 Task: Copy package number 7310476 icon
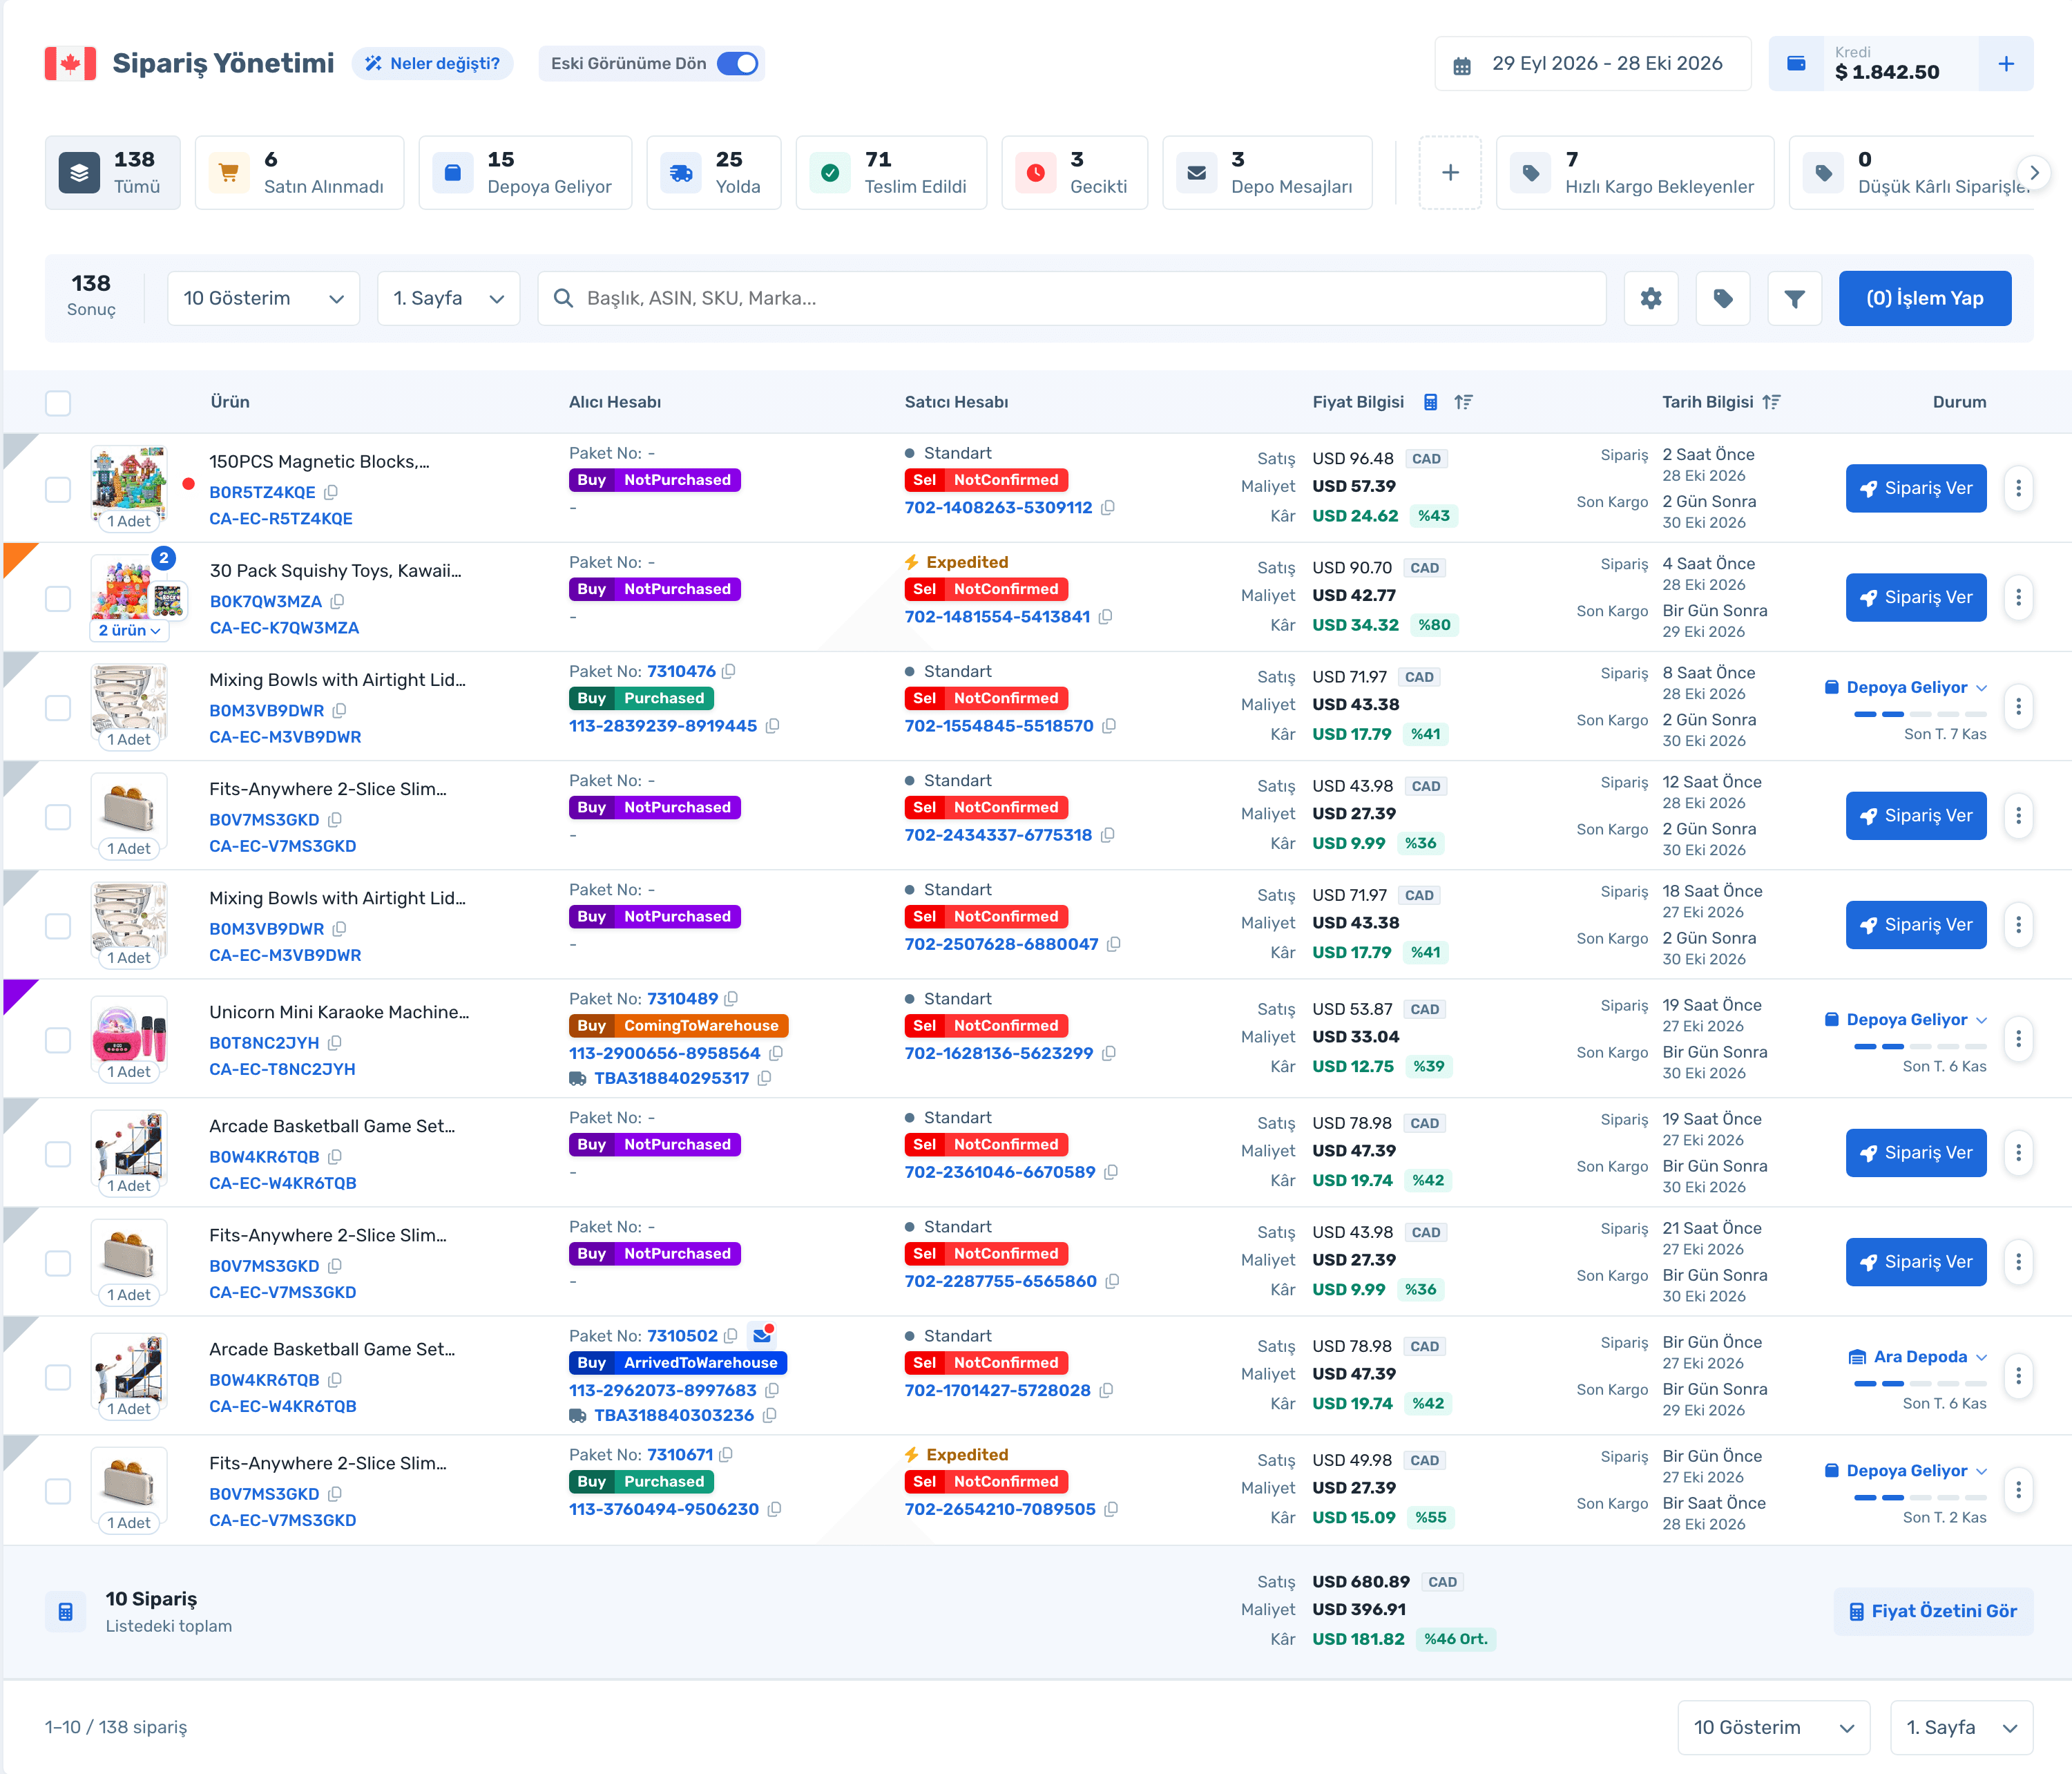click(x=729, y=671)
